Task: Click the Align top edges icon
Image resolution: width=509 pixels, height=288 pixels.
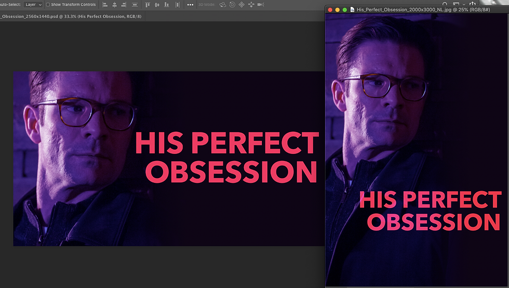Action: point(148,5)
